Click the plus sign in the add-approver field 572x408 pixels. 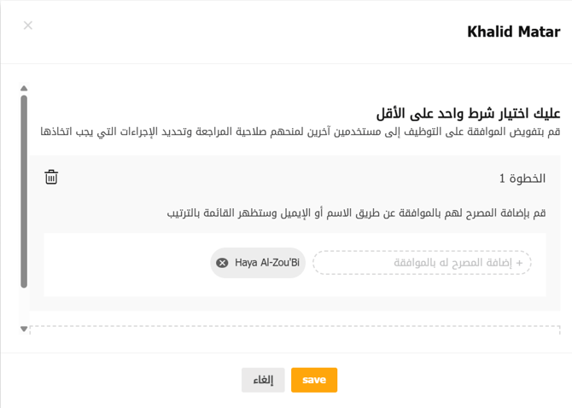point(519,263)
